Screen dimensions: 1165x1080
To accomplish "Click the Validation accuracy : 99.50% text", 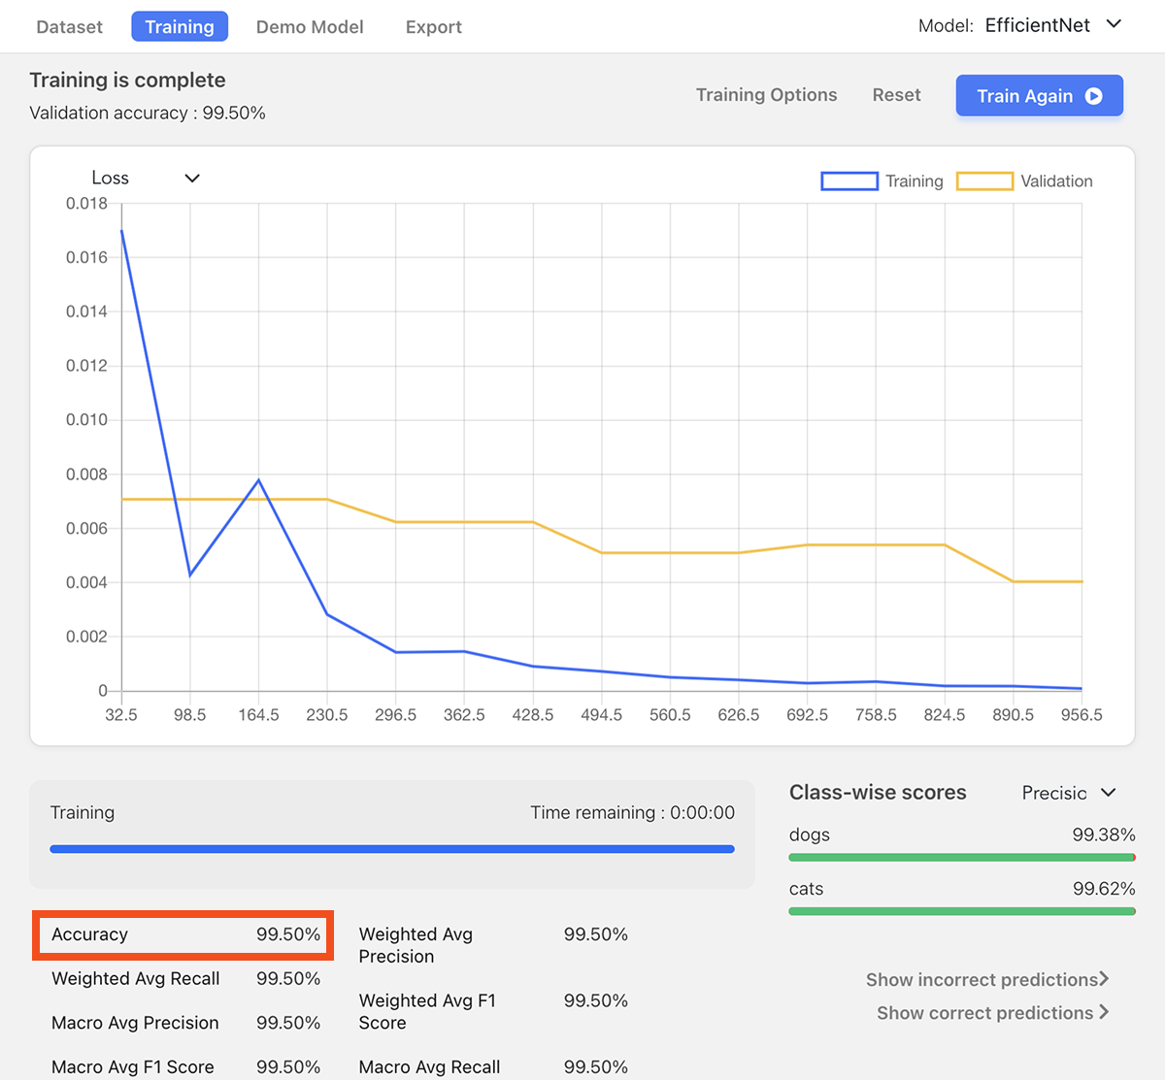I will coord(148,113).
